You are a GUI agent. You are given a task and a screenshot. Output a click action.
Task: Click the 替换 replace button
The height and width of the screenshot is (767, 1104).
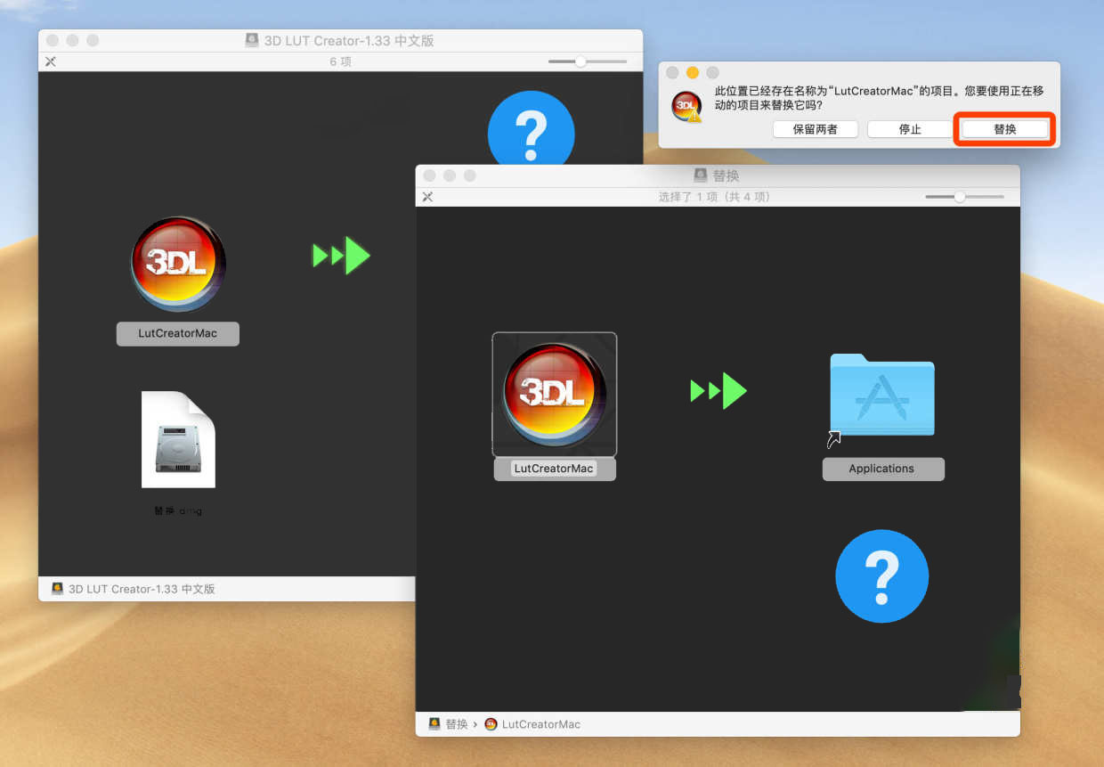(1005, 129)
